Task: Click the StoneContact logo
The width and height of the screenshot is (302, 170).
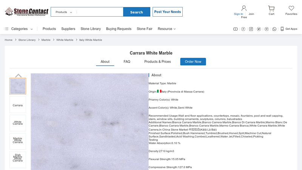Action: click(26, 12)
